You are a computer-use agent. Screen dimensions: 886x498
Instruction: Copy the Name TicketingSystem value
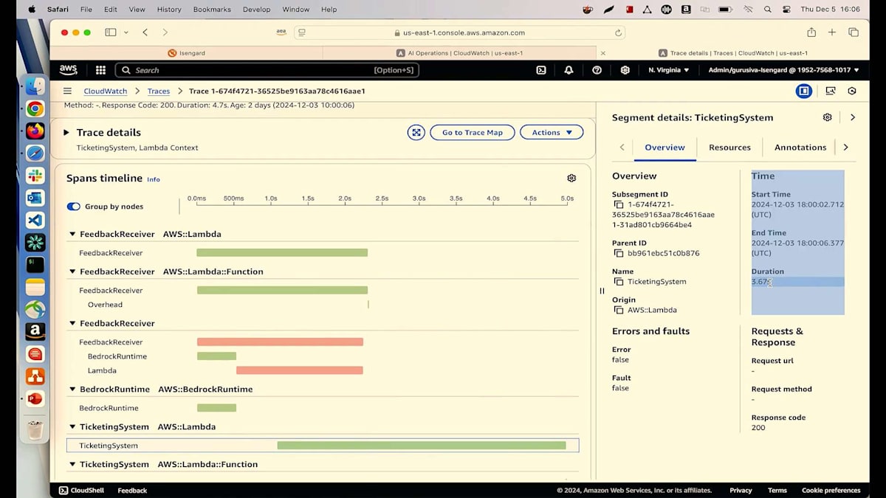(619, 282)
